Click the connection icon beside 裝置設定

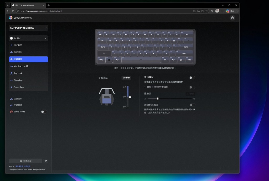(46, 161)
